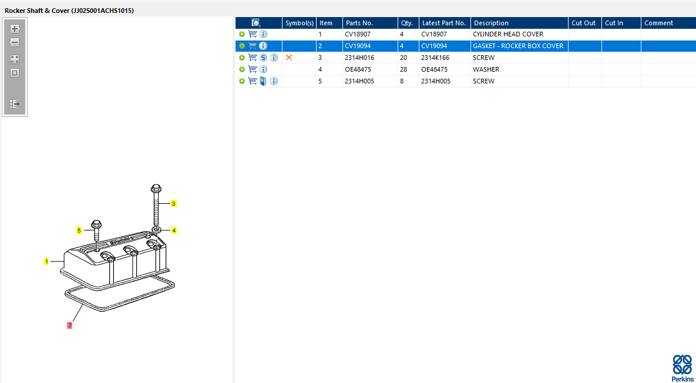
Task: Click the search icon in table header
Action: [x=255, y=23]
